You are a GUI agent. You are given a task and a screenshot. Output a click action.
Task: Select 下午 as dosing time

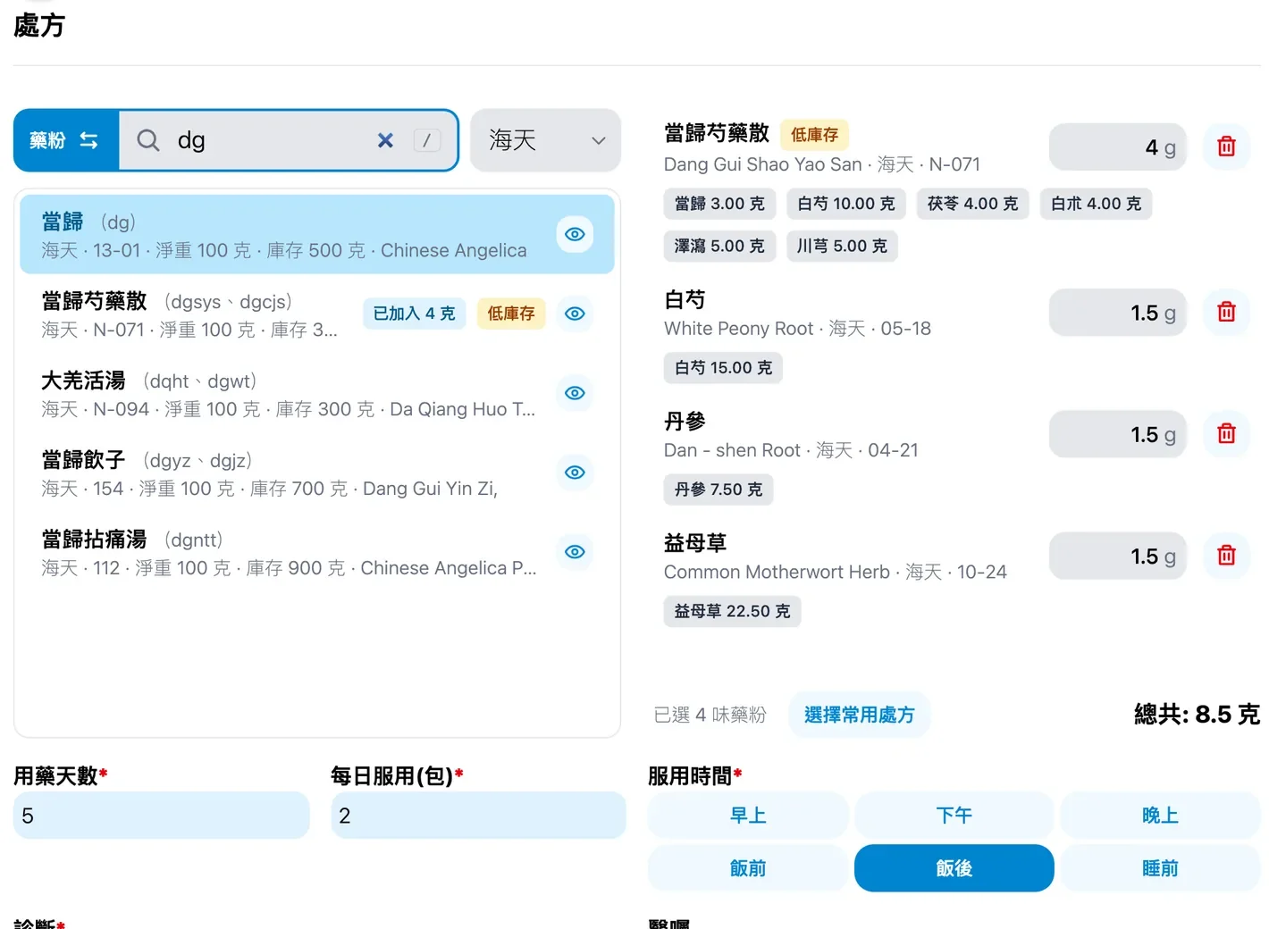(x=954, y=816)
